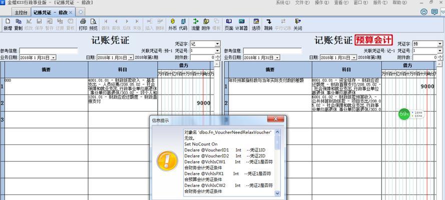
Task: Click the 流量 (Cash flow) toolbar icon
Action: coord(196,24)
